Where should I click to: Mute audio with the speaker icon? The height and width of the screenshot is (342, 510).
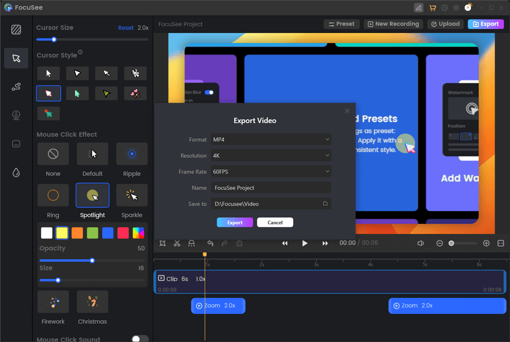[x=421, y=243]
